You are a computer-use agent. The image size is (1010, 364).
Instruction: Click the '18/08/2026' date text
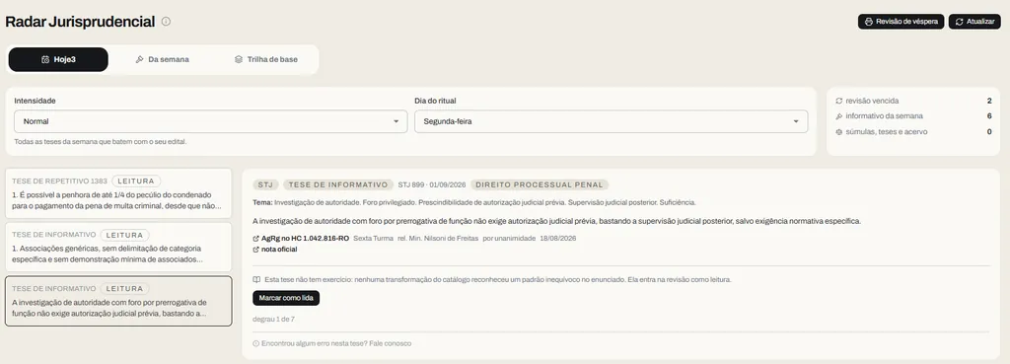coord(558,239)
